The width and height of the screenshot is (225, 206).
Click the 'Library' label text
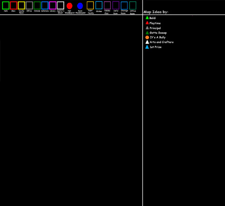point(53,11)
